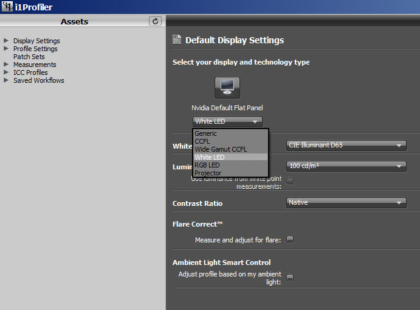Click the i1Profiler app icon in the title bar

tap(7, 7)
